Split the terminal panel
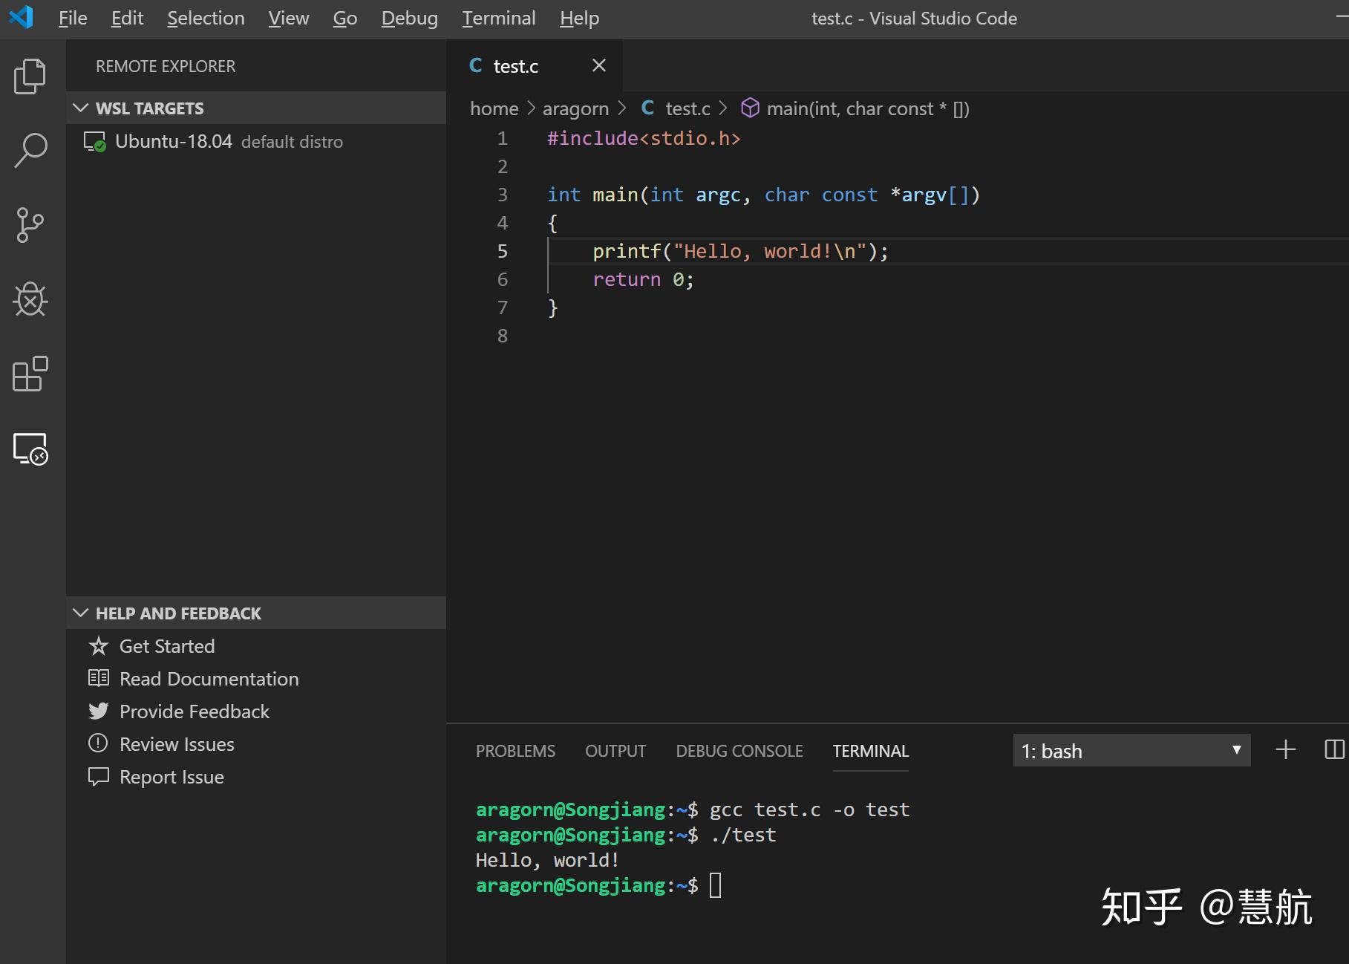 (1333, 750)
